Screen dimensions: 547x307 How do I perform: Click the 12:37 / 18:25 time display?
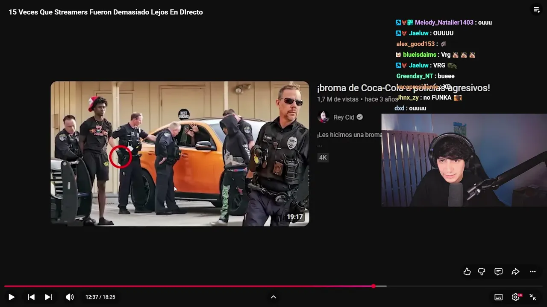(100, 297)
